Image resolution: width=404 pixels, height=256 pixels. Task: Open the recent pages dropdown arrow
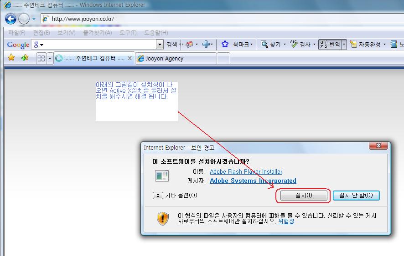[x=34, y=19]
